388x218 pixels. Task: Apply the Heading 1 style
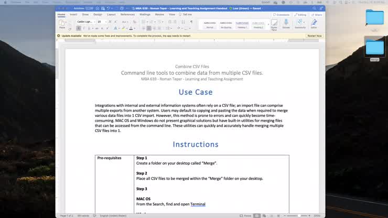(242, 25)
